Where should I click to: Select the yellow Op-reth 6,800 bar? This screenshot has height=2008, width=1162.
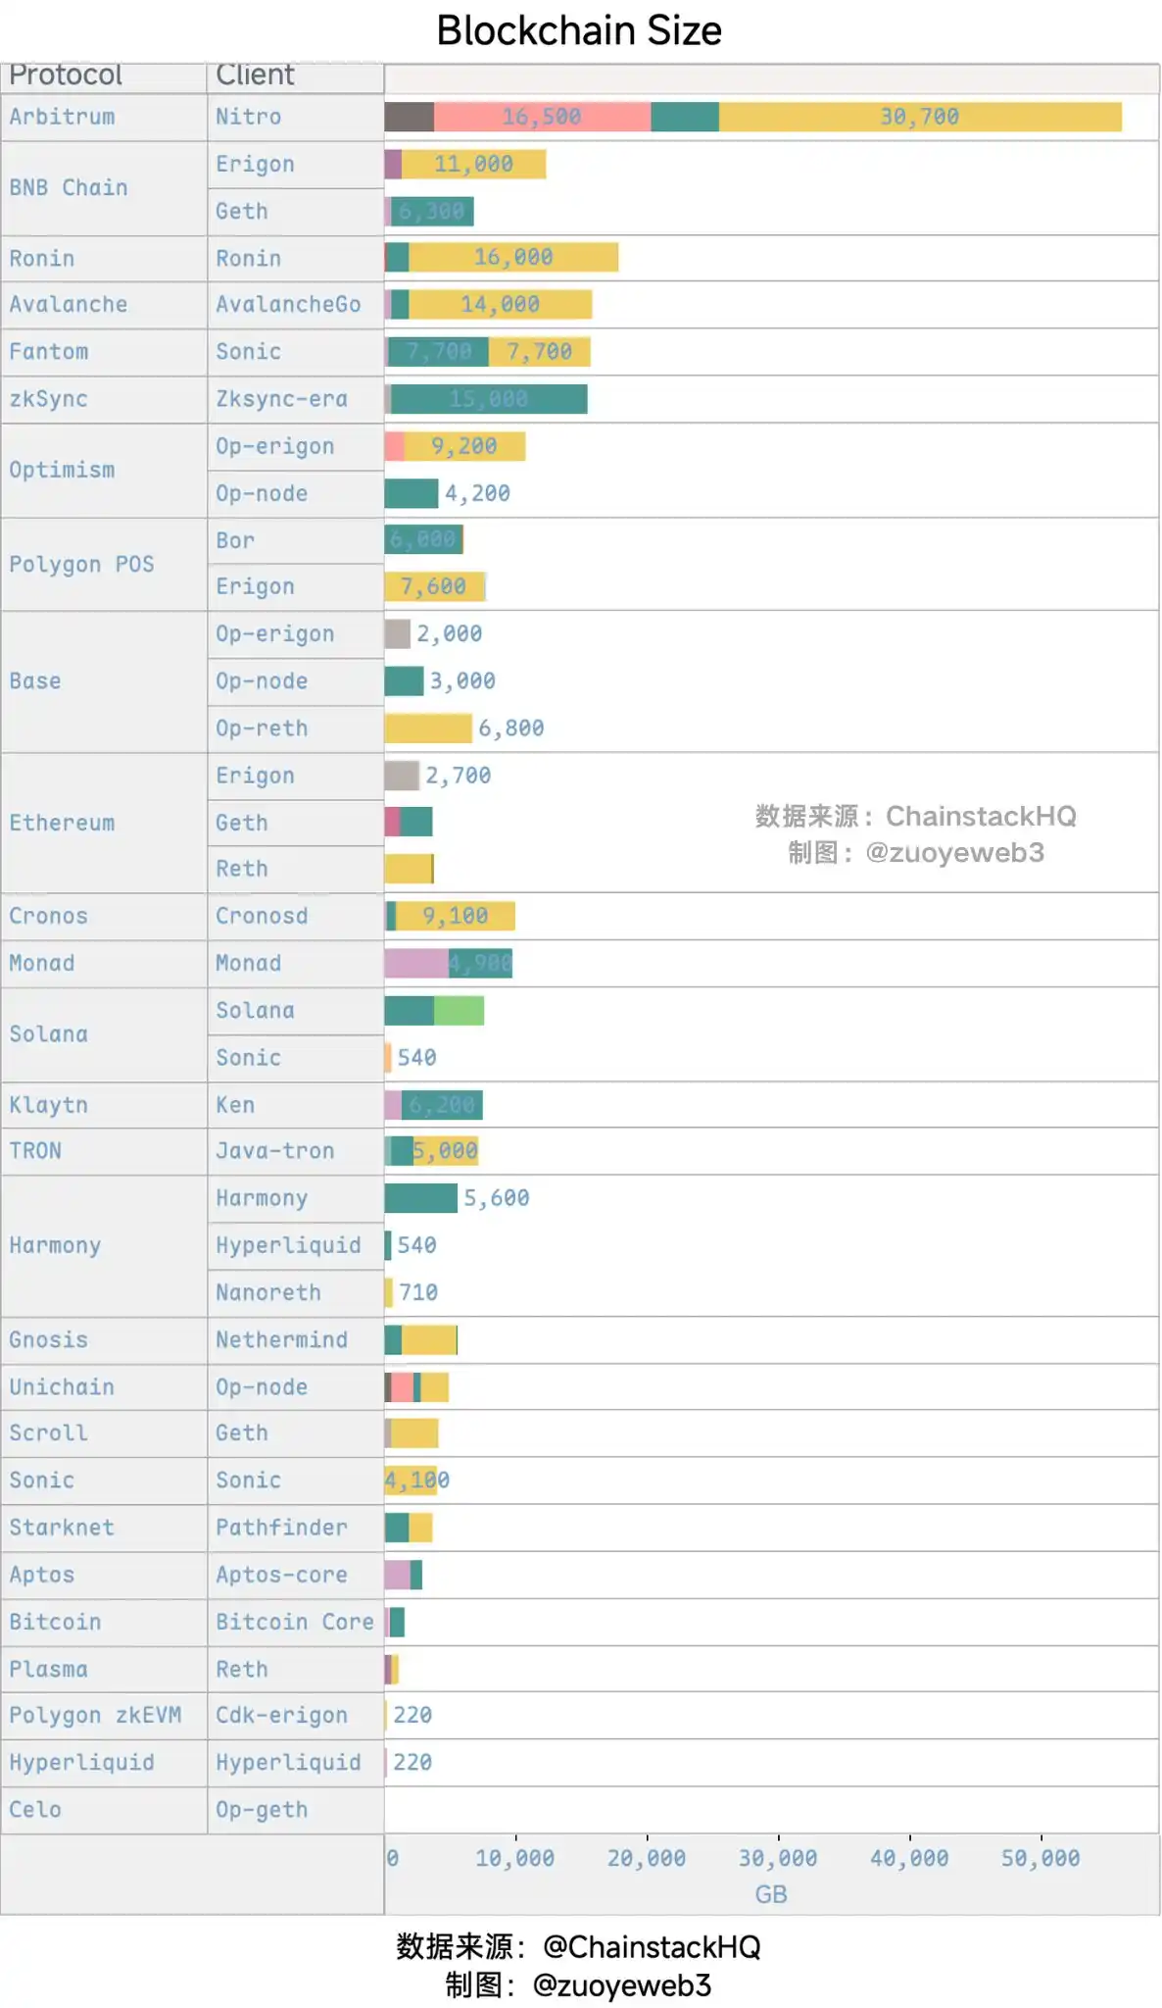click(428, 728)
